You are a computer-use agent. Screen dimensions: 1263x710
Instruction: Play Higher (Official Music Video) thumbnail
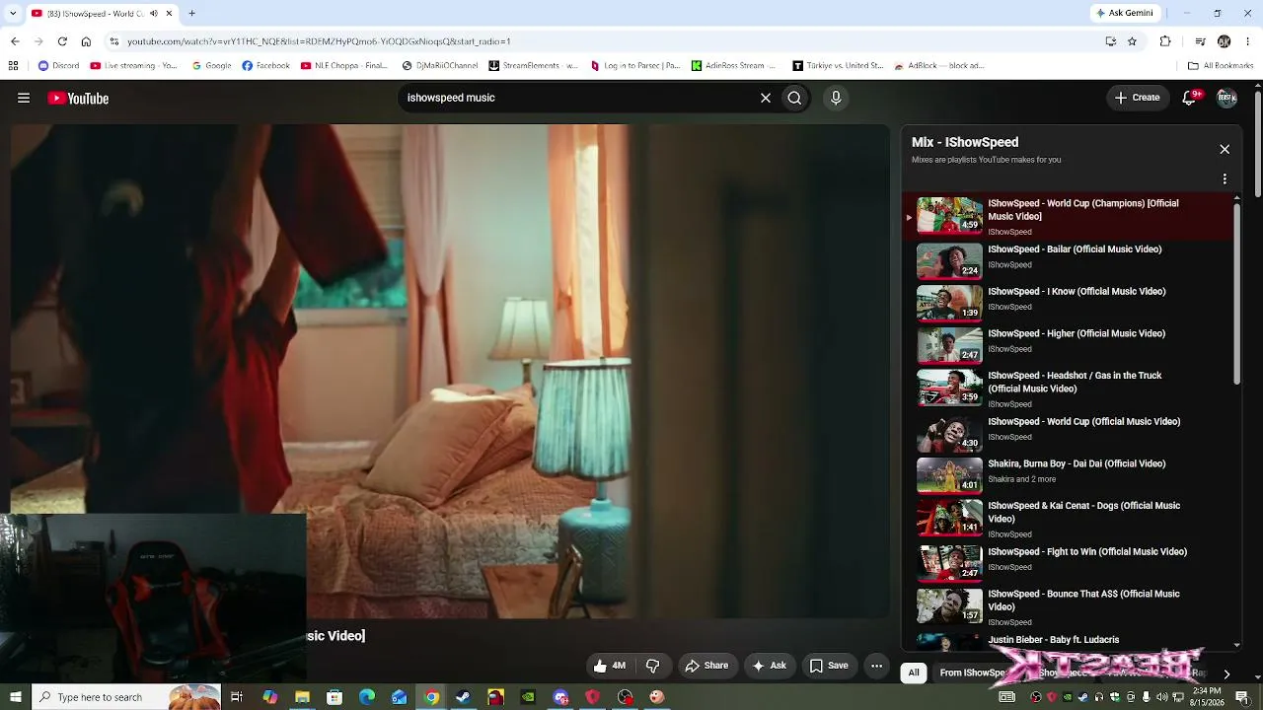[949, 345]
